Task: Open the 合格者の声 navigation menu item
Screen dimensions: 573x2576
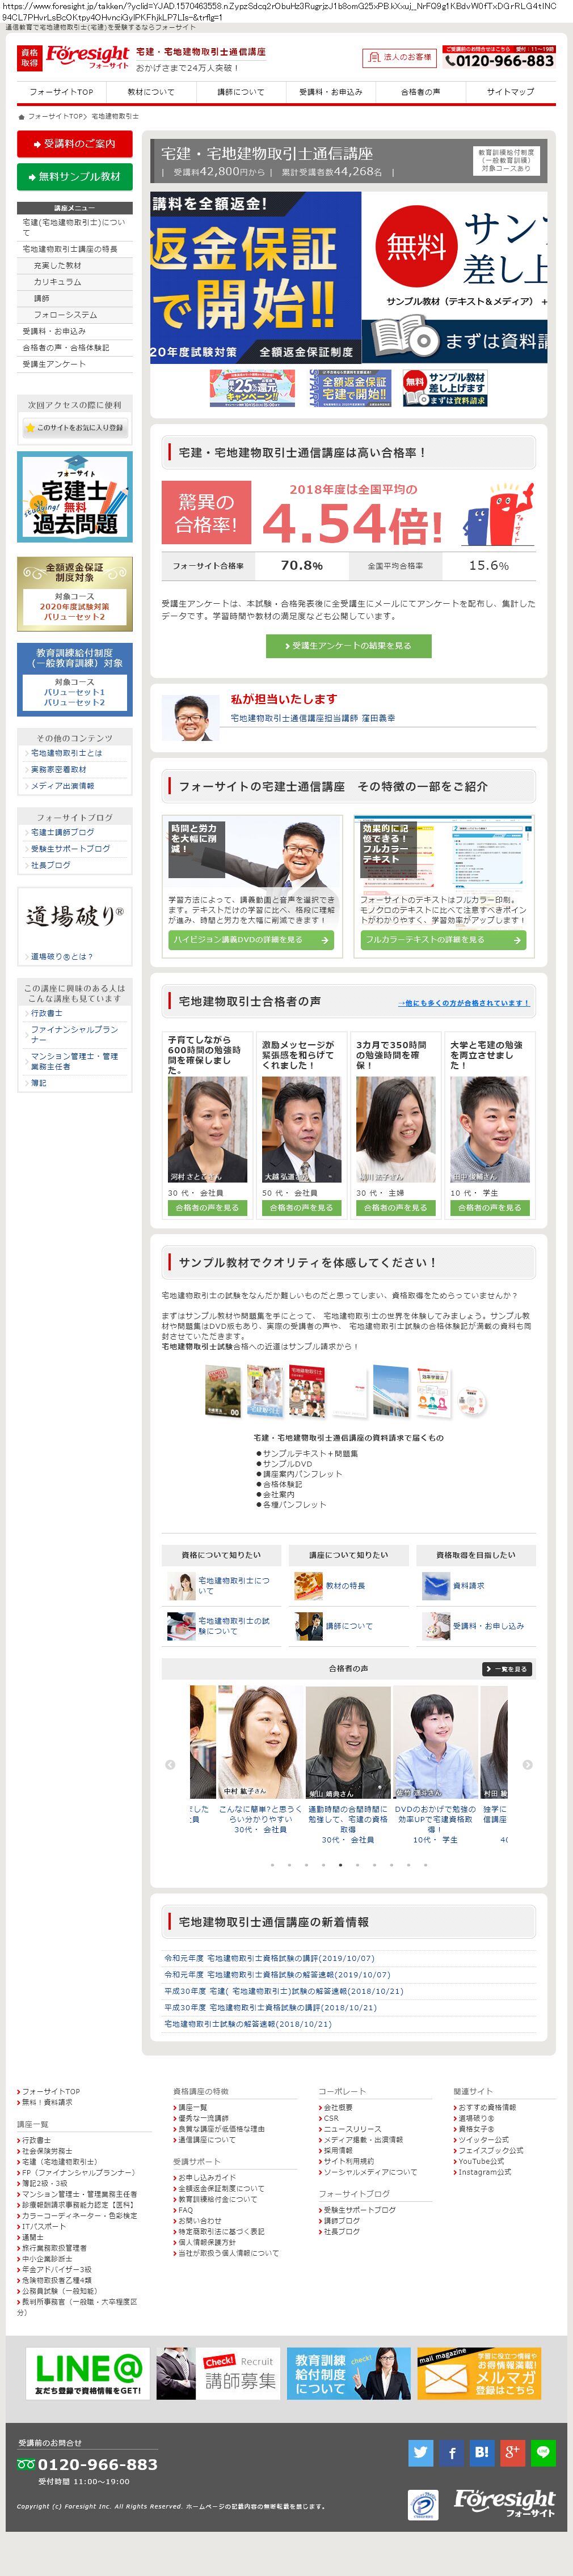Action: (420, 92)
